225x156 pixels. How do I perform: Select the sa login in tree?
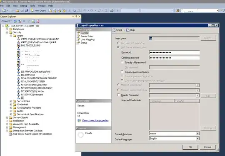tap(22, 98)
